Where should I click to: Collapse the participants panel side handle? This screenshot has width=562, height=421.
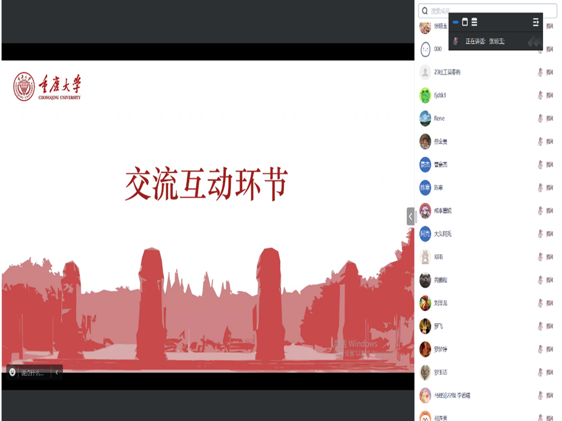(x=410, y=217)
